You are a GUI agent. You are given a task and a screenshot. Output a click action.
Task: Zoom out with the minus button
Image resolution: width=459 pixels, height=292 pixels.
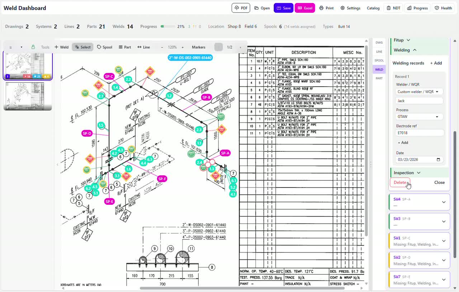coord(162,47)
